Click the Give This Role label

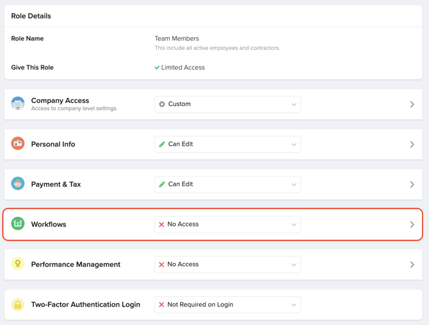tap(32, 68)
